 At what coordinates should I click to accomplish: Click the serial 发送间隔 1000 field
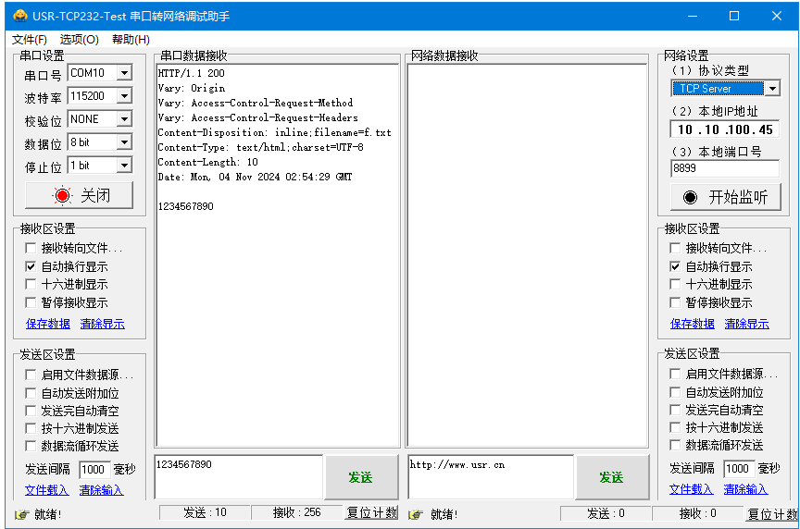pyautogui.click(x=94, y=470)
